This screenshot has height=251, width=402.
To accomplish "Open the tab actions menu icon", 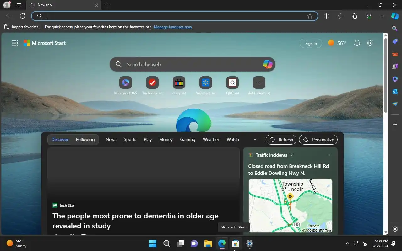I will coord(19,5).
